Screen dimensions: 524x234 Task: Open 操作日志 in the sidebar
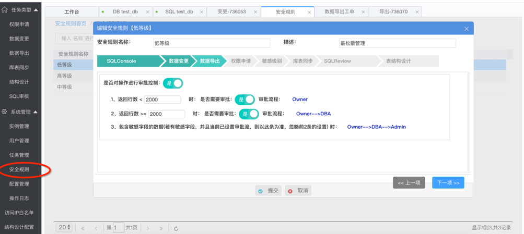[19, 199]
